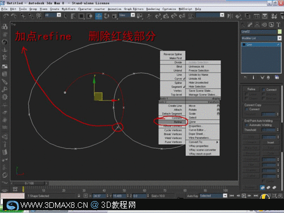Choose the Select Object arrow tool
This screenshot has height=213, width=284.
point(65,16)
